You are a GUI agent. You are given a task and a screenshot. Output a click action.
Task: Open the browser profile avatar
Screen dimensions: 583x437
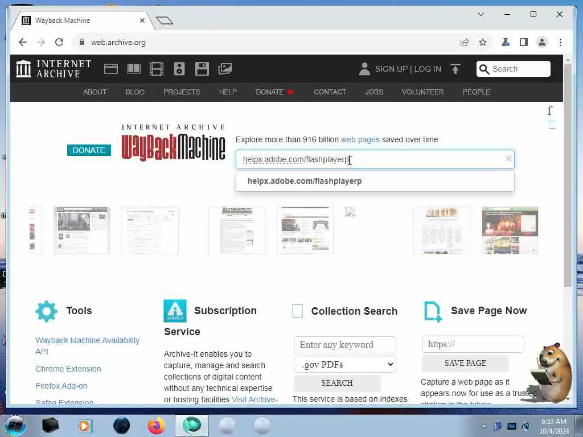[x=542, y=42]
